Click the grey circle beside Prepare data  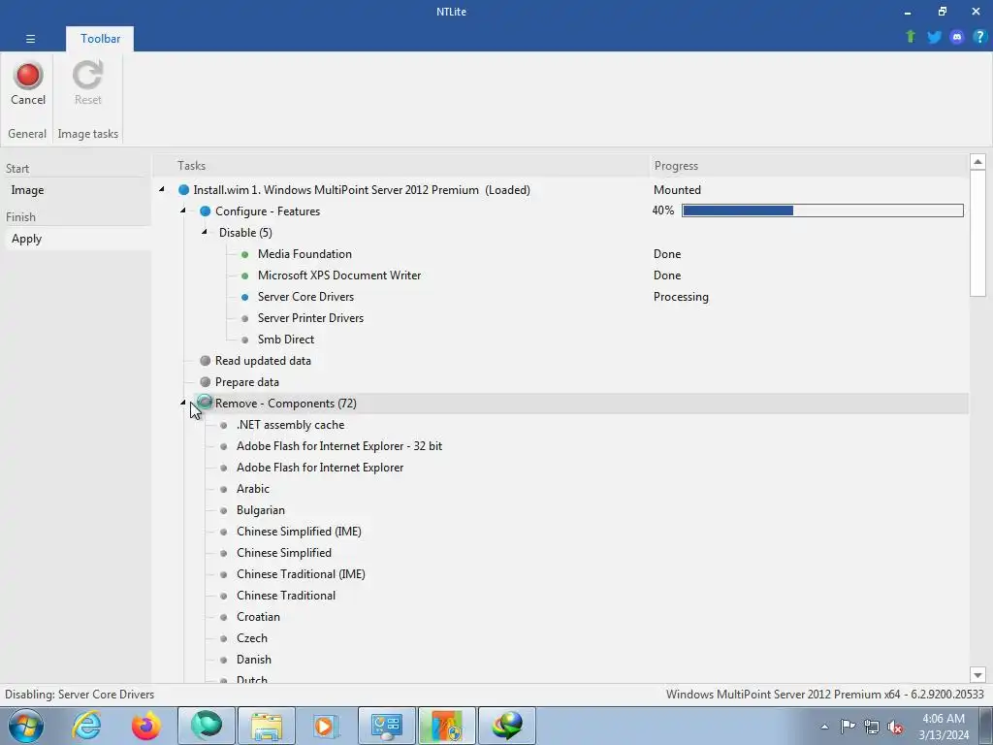206,382
